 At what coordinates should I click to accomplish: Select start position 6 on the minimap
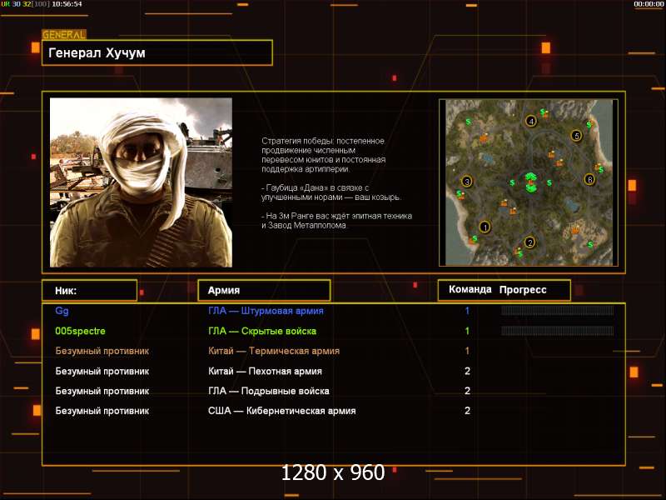pos(589,179)
